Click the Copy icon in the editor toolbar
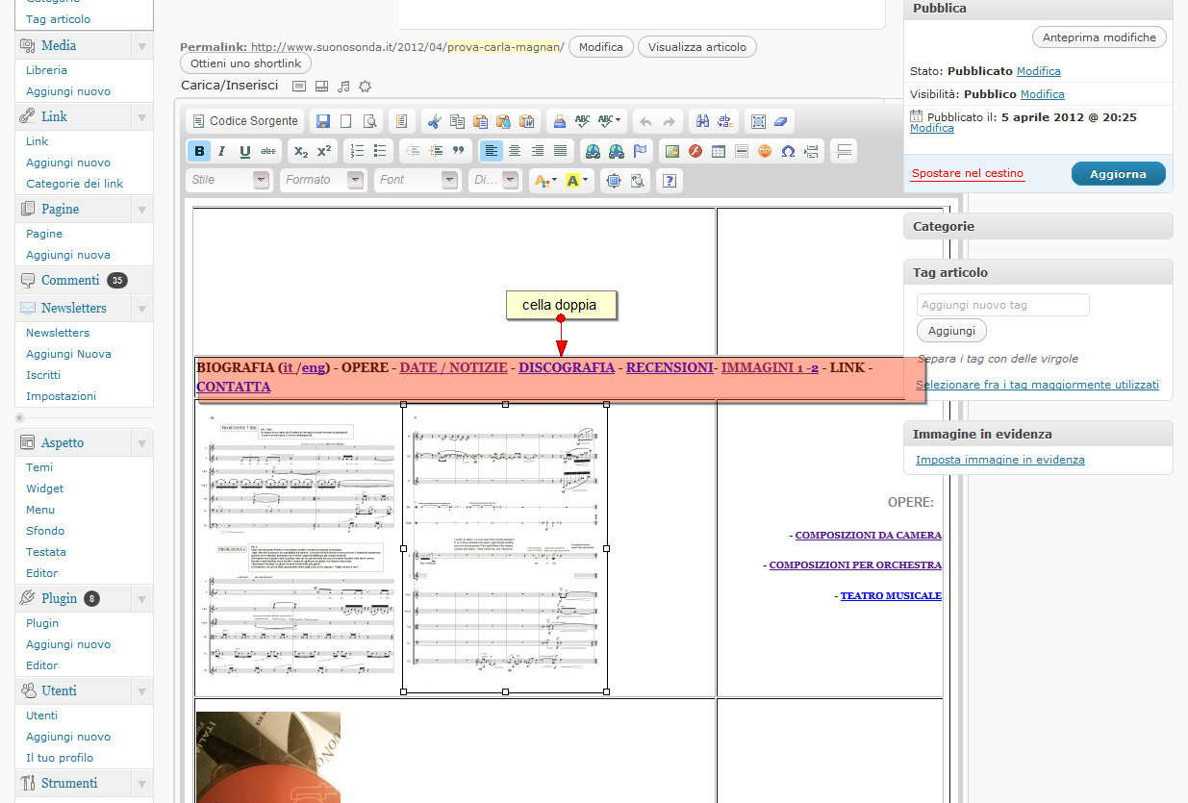The height and width of the screenshot is (803, 1188). pos(457,121)
